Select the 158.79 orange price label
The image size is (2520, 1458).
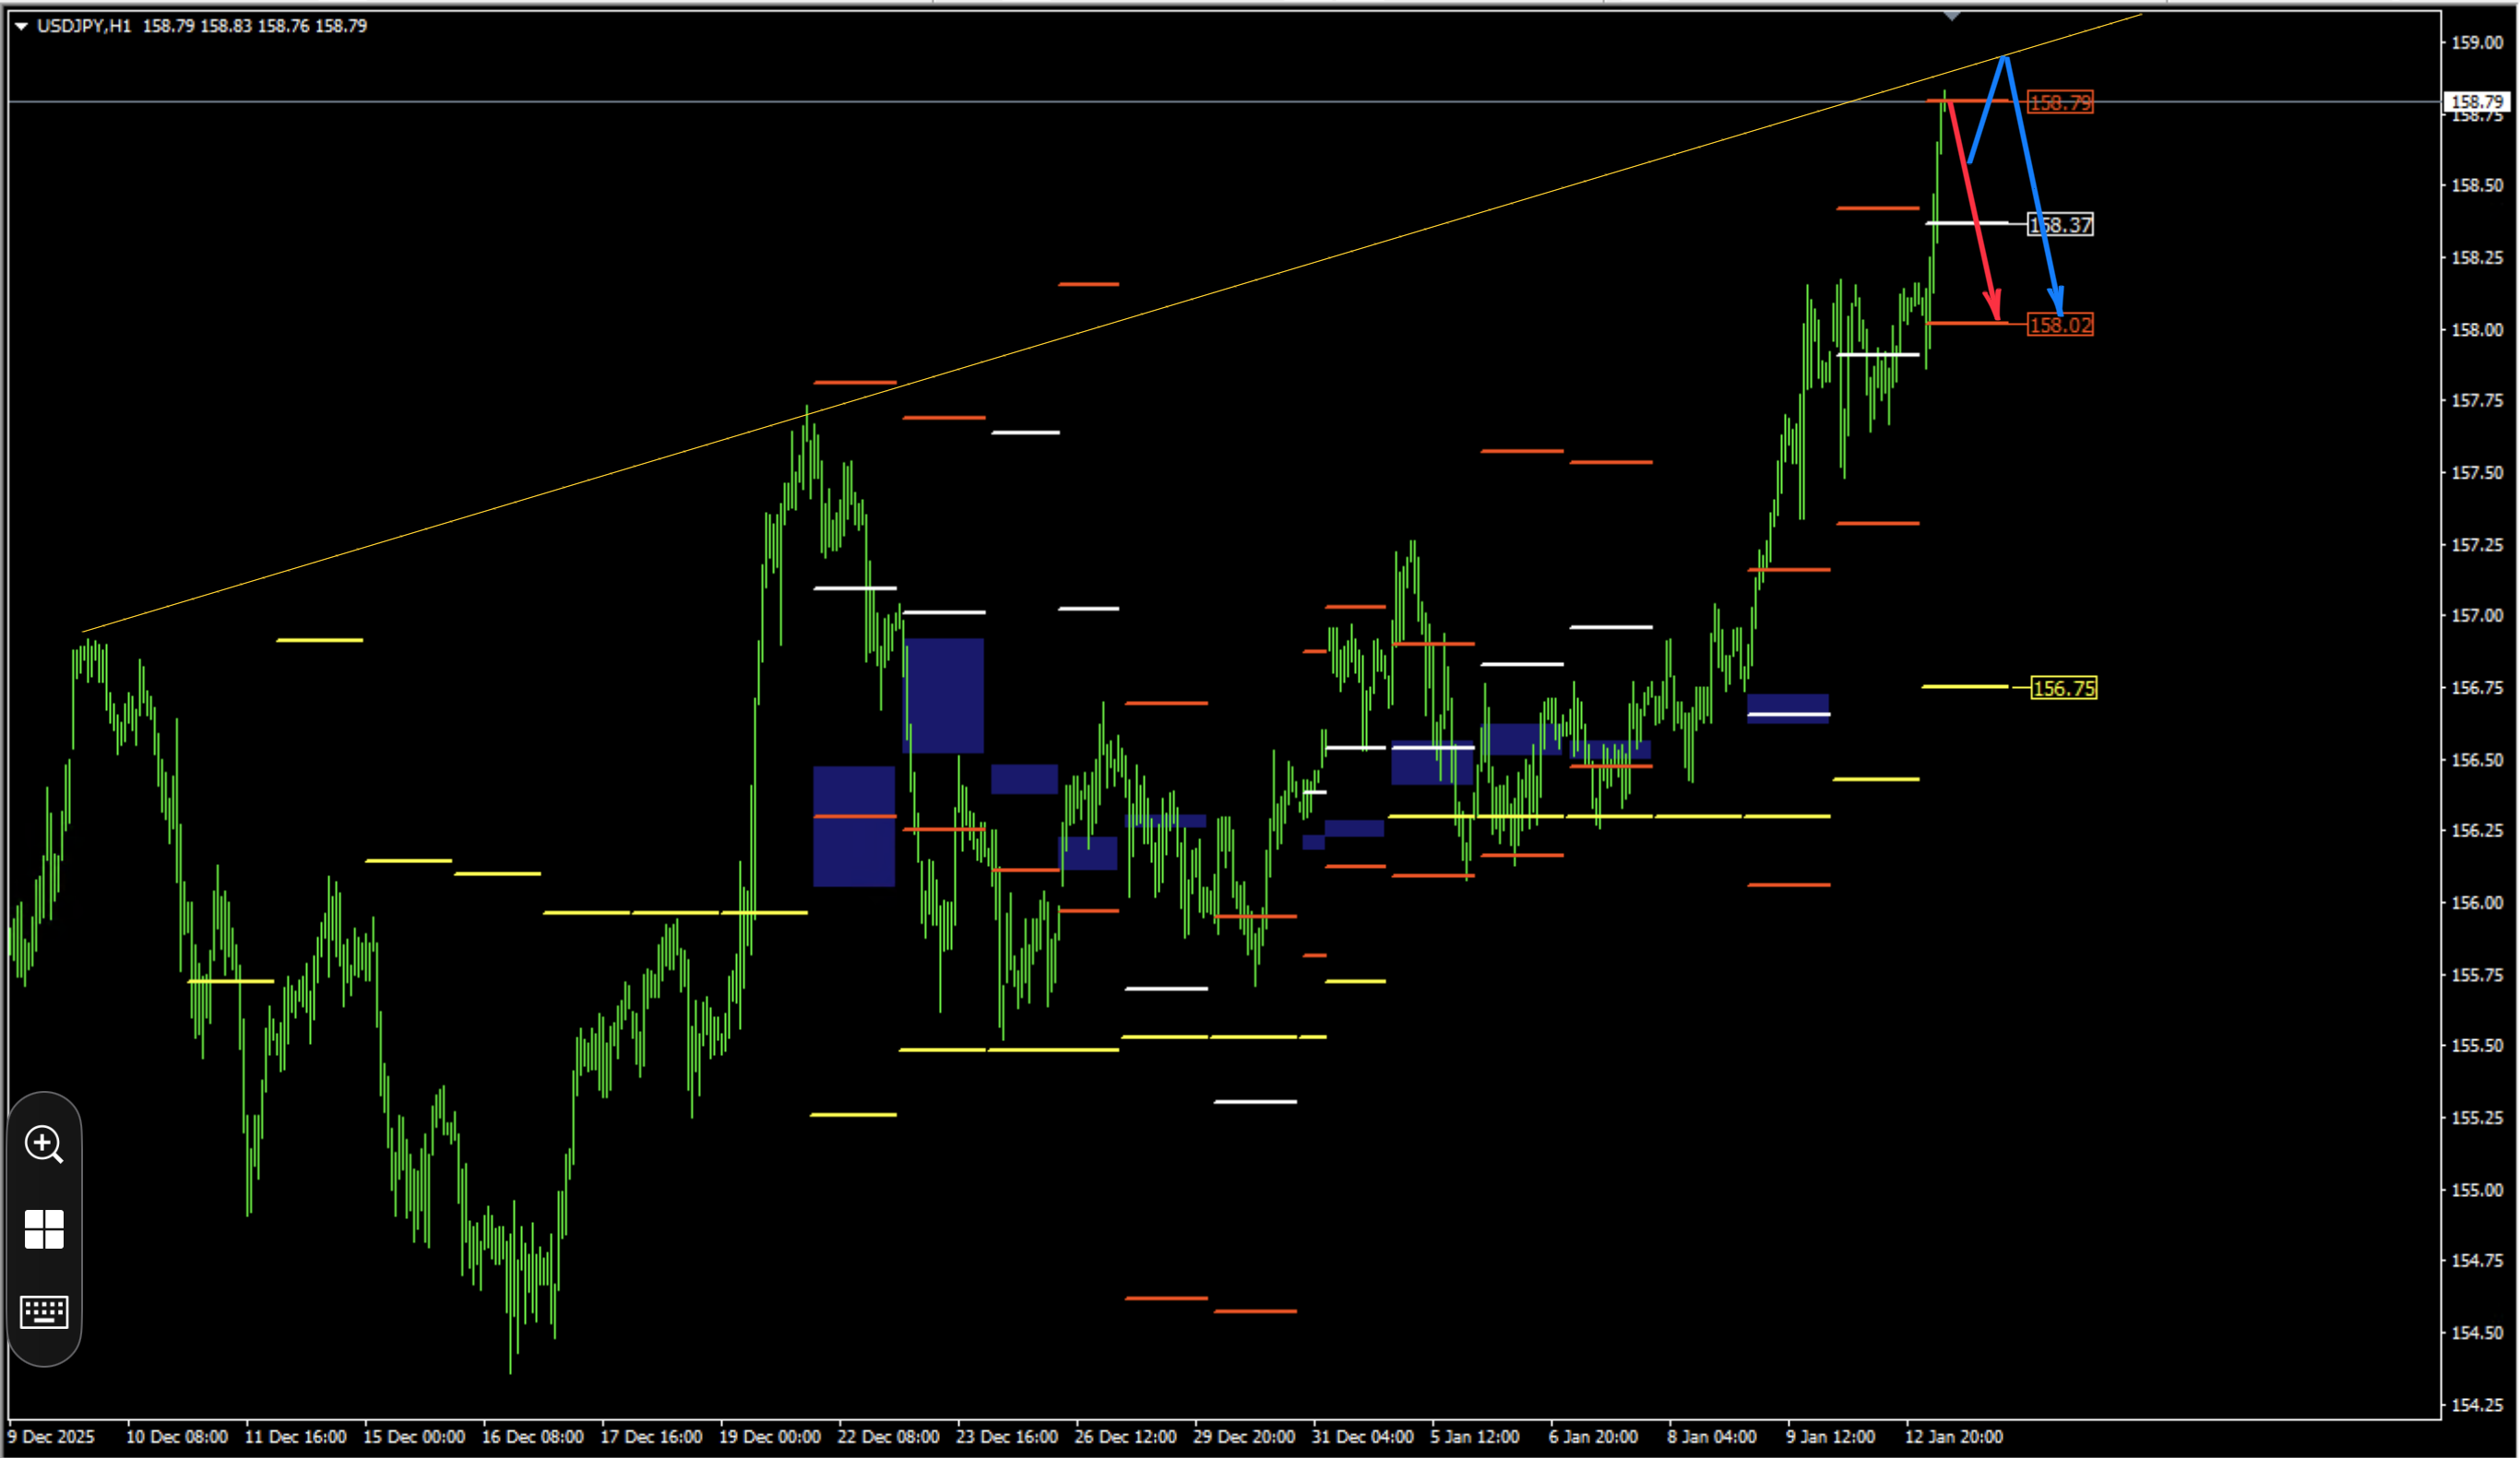(2060, 103)
